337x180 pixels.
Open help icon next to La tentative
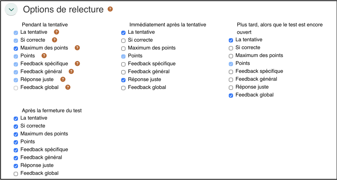[x=56, y=32]
